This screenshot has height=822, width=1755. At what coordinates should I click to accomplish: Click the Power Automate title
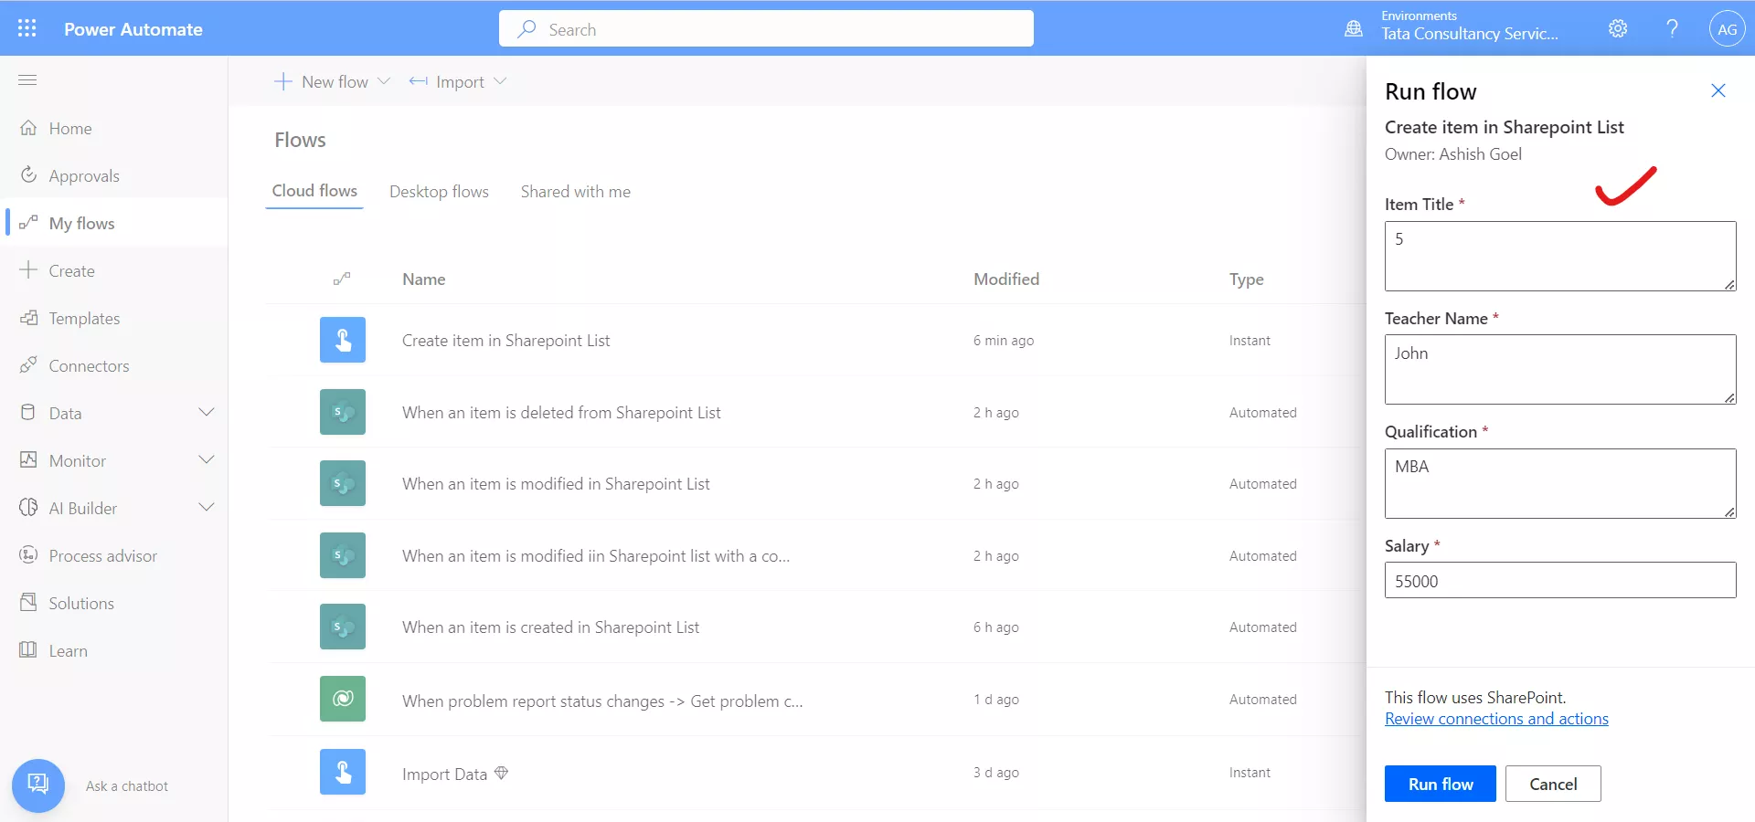click(x=133, y=28)
